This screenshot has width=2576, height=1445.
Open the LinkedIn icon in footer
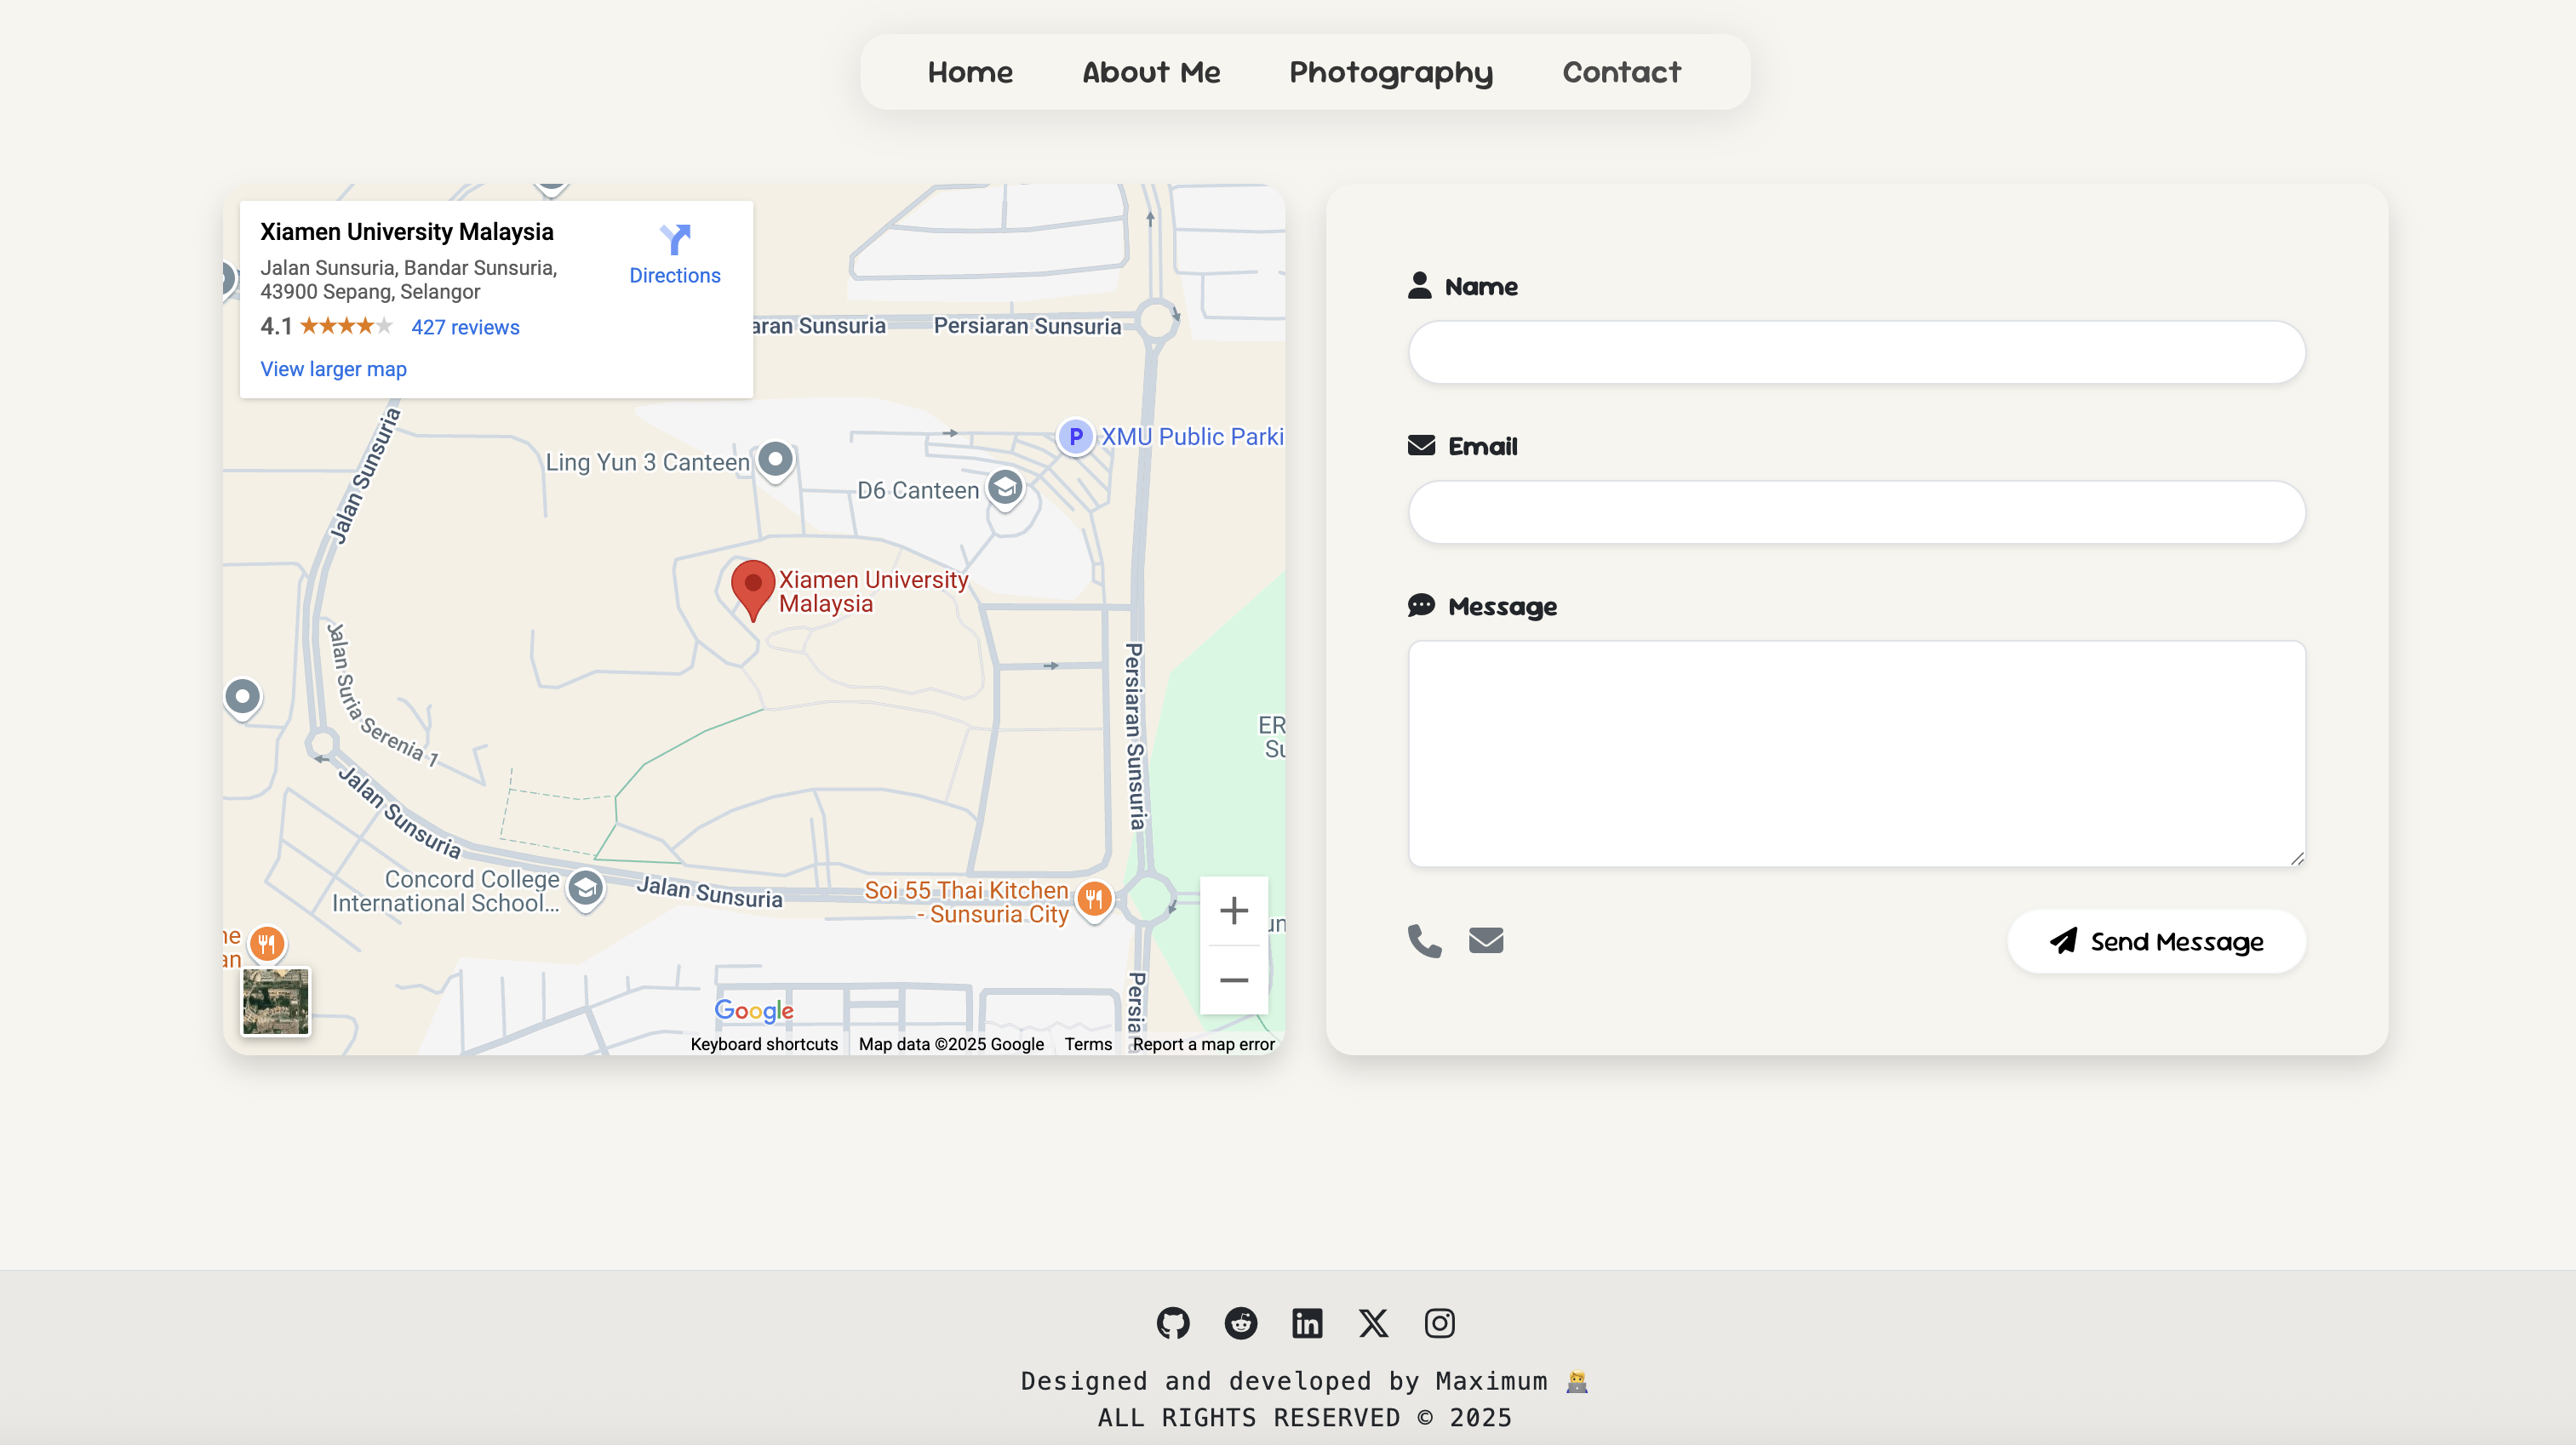pyautogui.click(x=1307, y=1323)
